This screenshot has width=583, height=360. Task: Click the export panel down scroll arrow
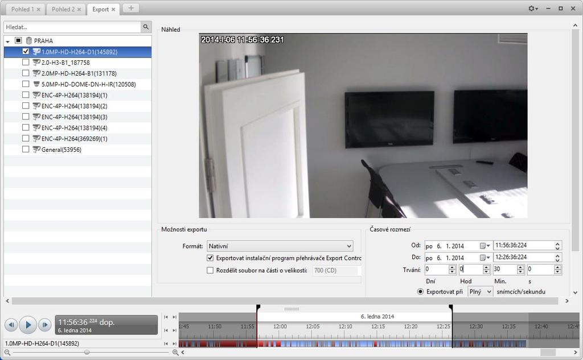[x=575, y=292]
